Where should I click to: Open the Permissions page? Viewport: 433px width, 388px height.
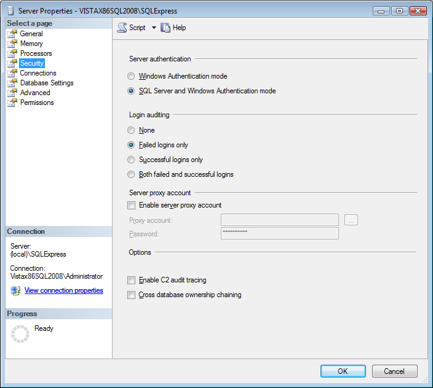coord(37,103)
